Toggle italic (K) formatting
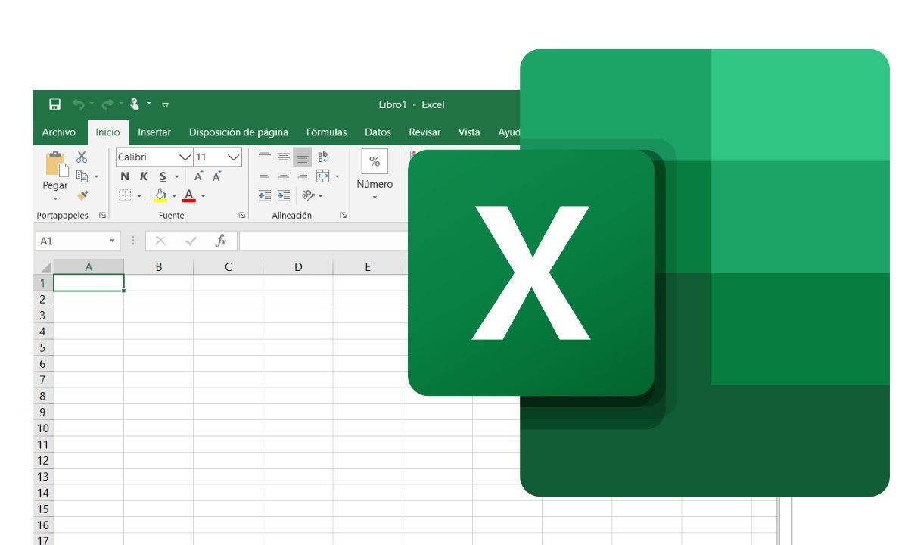The width and height of the screenshot is (908, 545). pyautogui.click(x=143, y=176)
